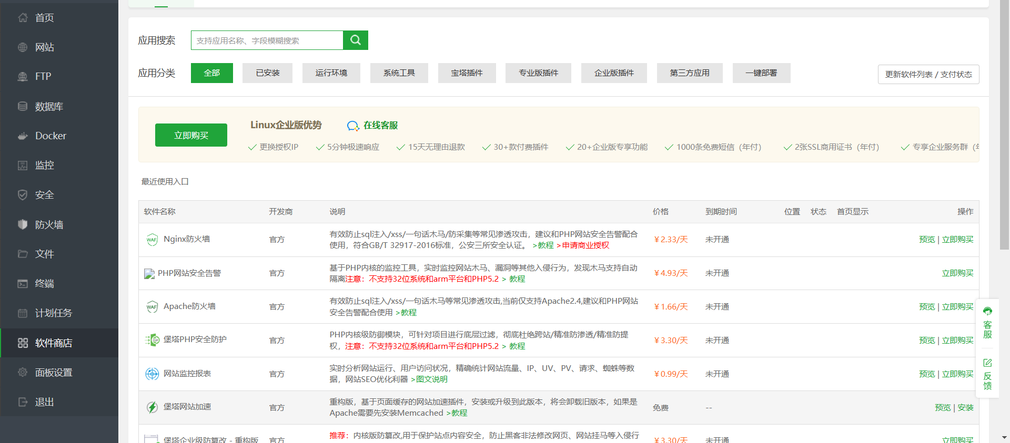Select the 全部 category tab

tap(212, 73)
